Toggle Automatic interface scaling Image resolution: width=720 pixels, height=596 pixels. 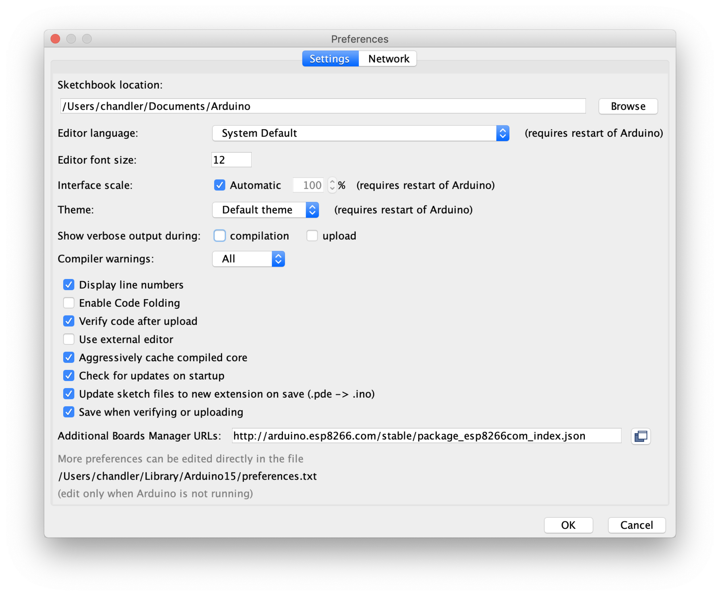(219, 185)
